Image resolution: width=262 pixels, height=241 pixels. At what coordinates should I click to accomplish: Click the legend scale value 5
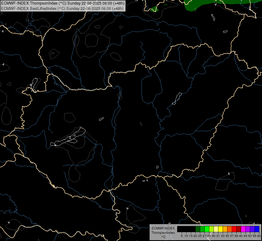[x=182, y=236]
